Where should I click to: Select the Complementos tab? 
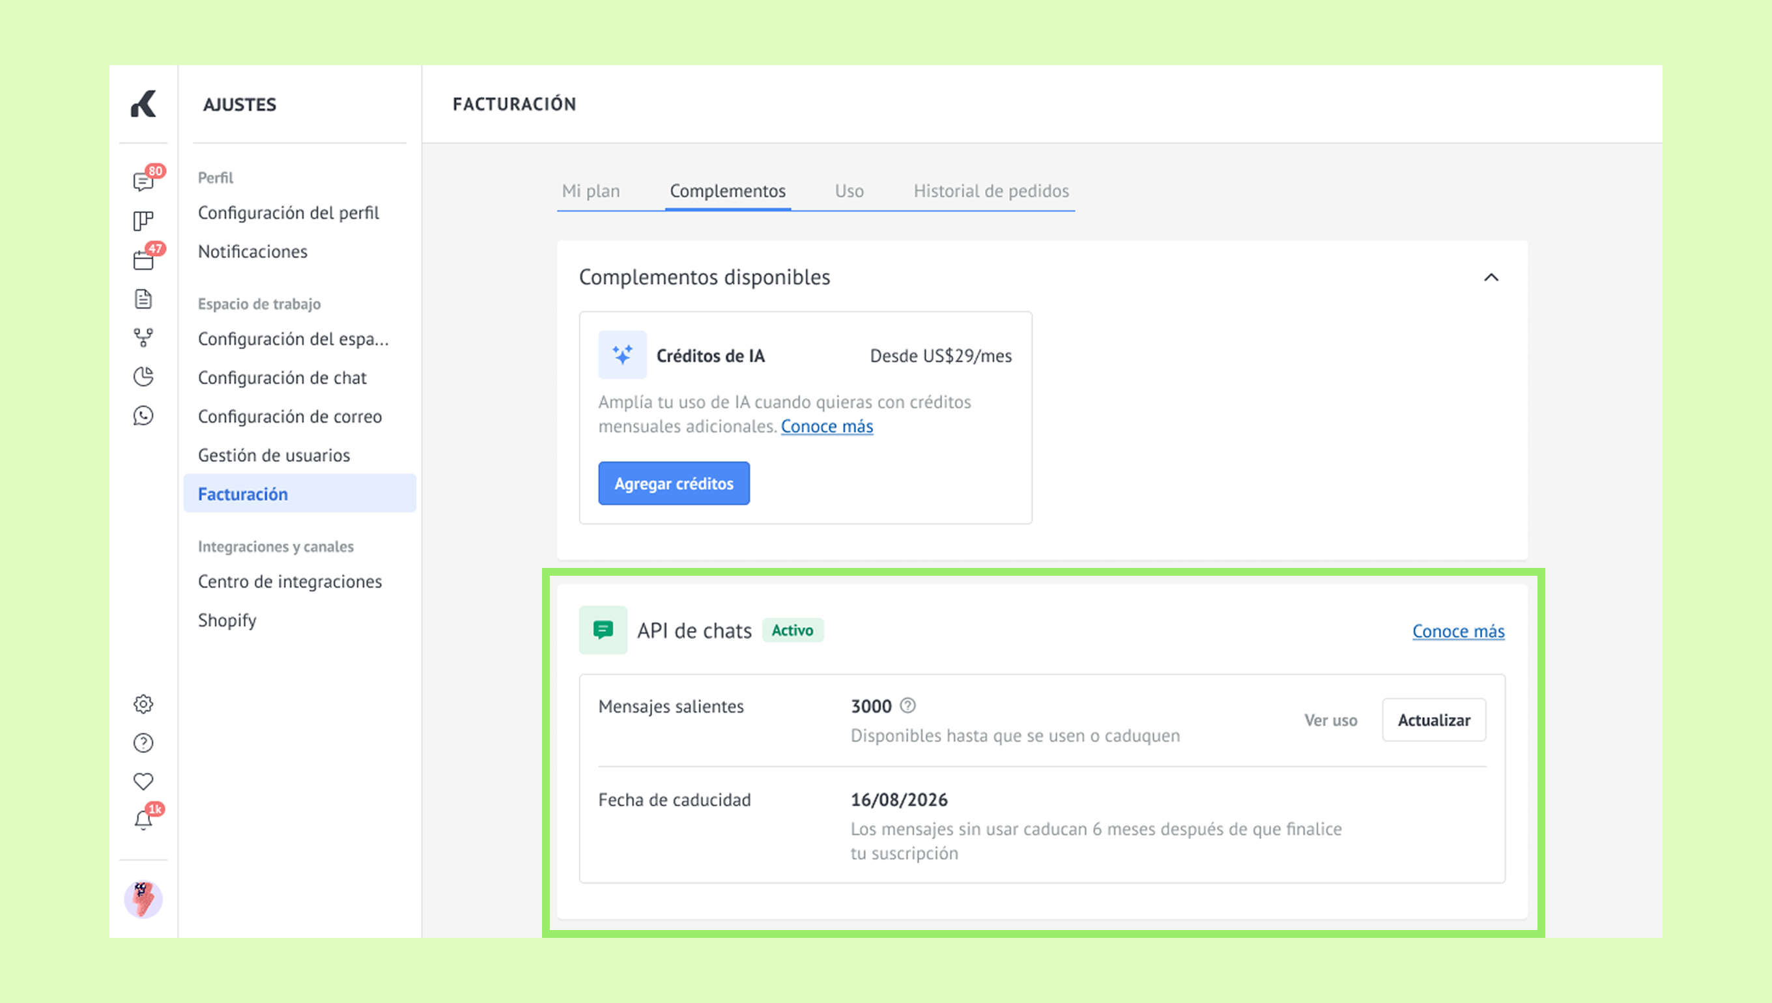pos(728,191)
